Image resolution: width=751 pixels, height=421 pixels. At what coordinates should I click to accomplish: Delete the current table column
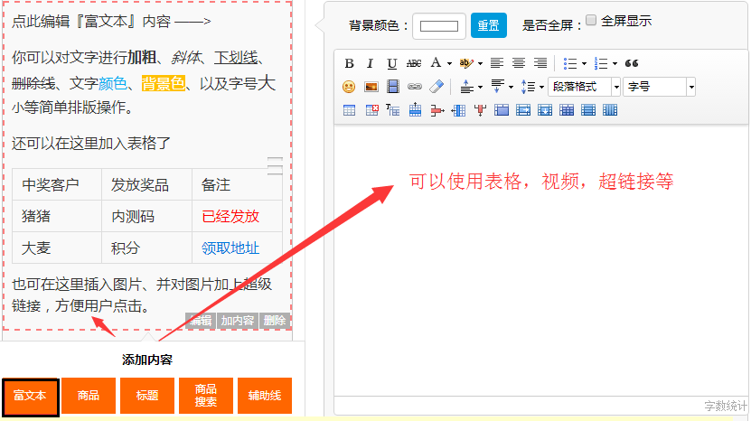[480, 110]
